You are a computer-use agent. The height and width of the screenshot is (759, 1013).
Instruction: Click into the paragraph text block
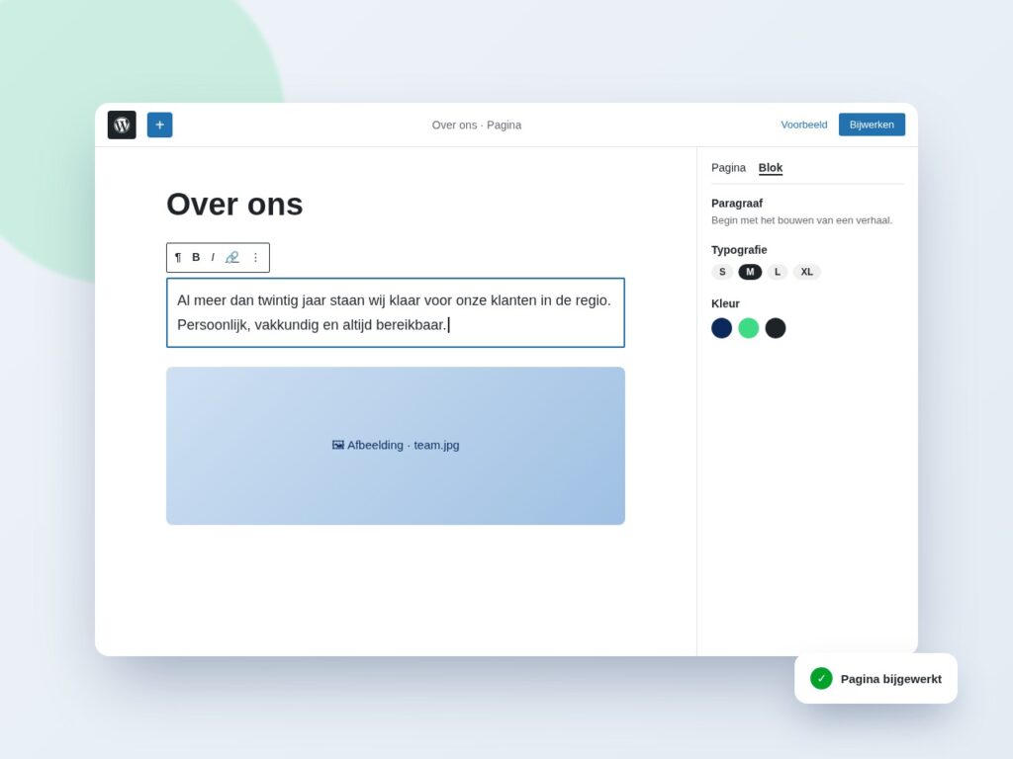click(x=396, y=312)
